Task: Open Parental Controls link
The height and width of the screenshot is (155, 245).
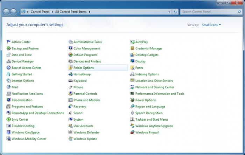Action: 85,94
